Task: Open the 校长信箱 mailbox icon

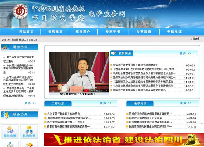Action: 10,132
